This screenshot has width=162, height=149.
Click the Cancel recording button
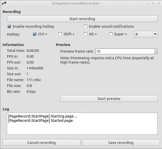point(41,143)
